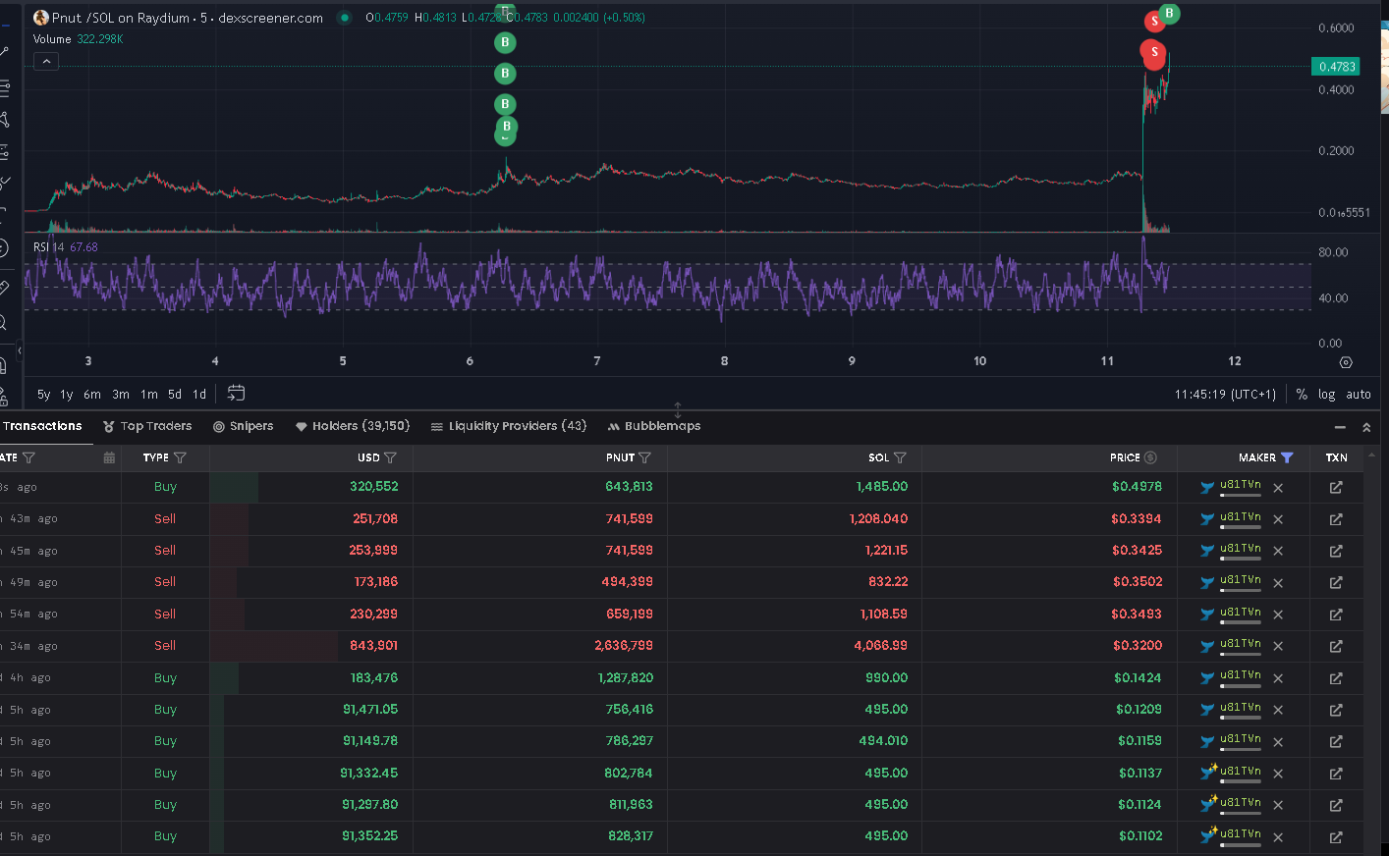Expand the transactions panel with the double chevron
Image resolution: width=1389 pixels, height=856 pixels.
click(1365, 427)
